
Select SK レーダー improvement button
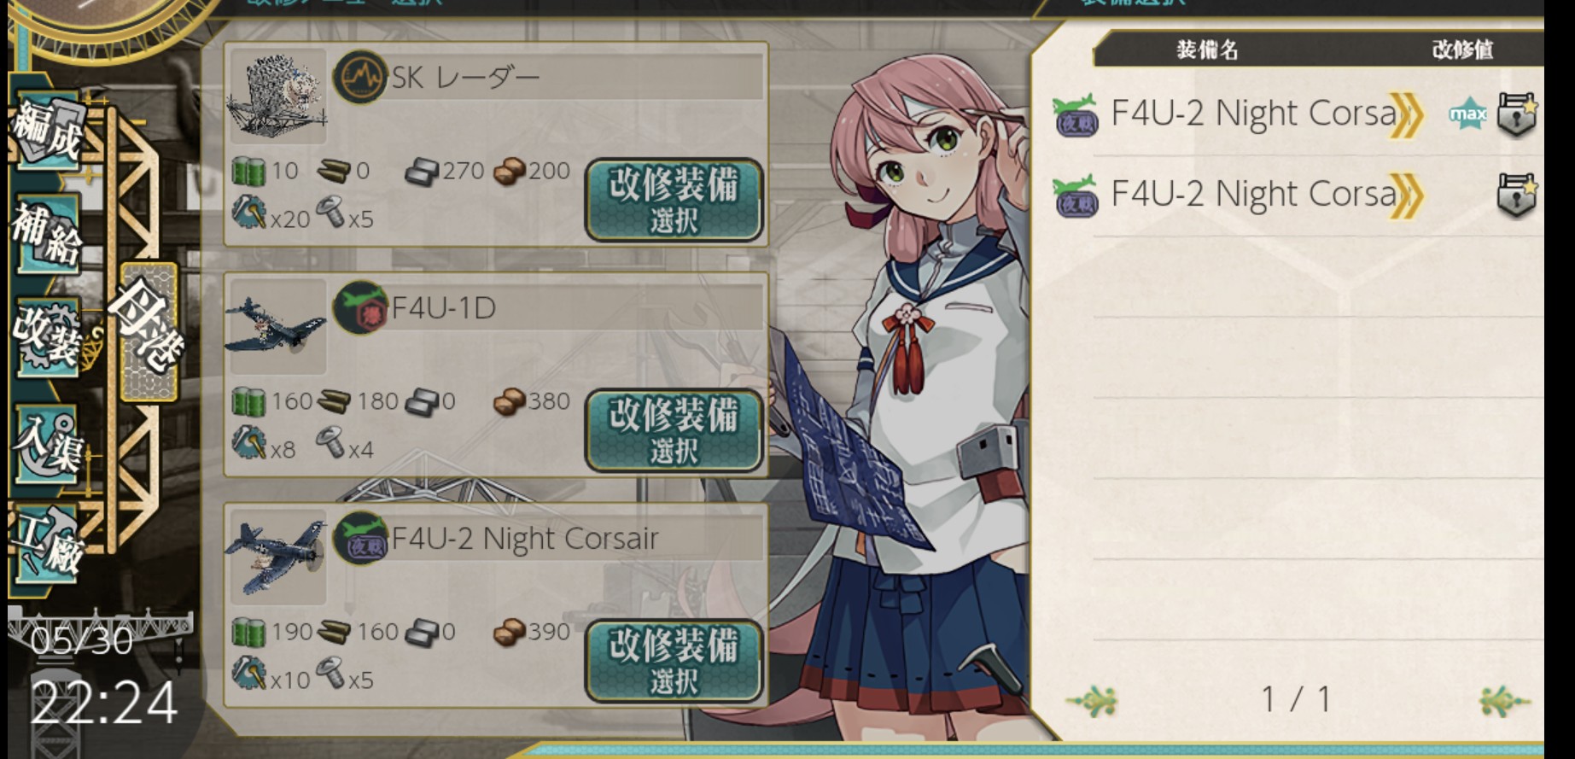(674, 200)
